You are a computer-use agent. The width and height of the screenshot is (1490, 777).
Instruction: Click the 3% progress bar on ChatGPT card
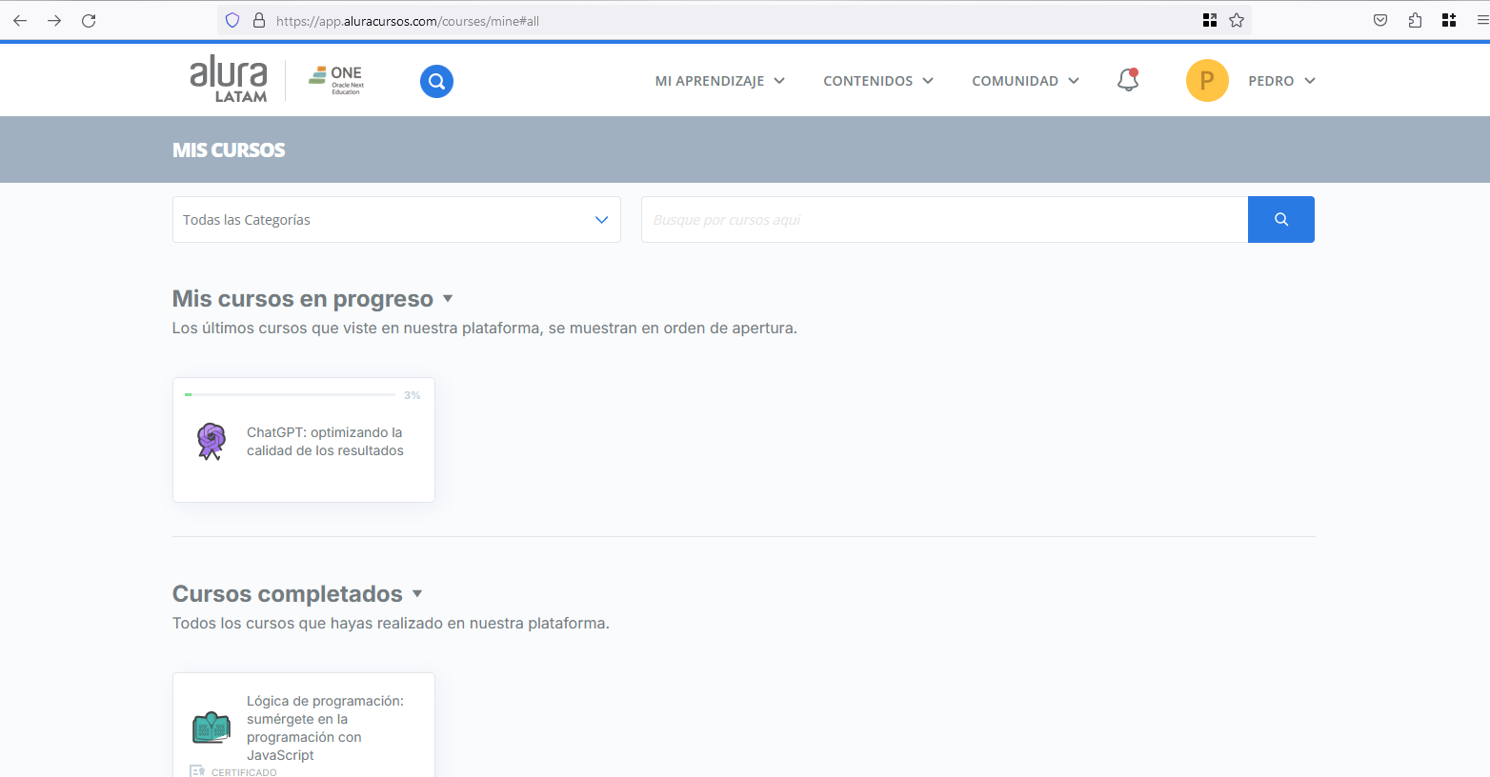click(x=291, y=394)
